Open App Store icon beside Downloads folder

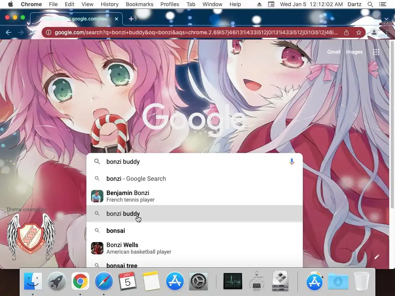[x=314, y=281]
